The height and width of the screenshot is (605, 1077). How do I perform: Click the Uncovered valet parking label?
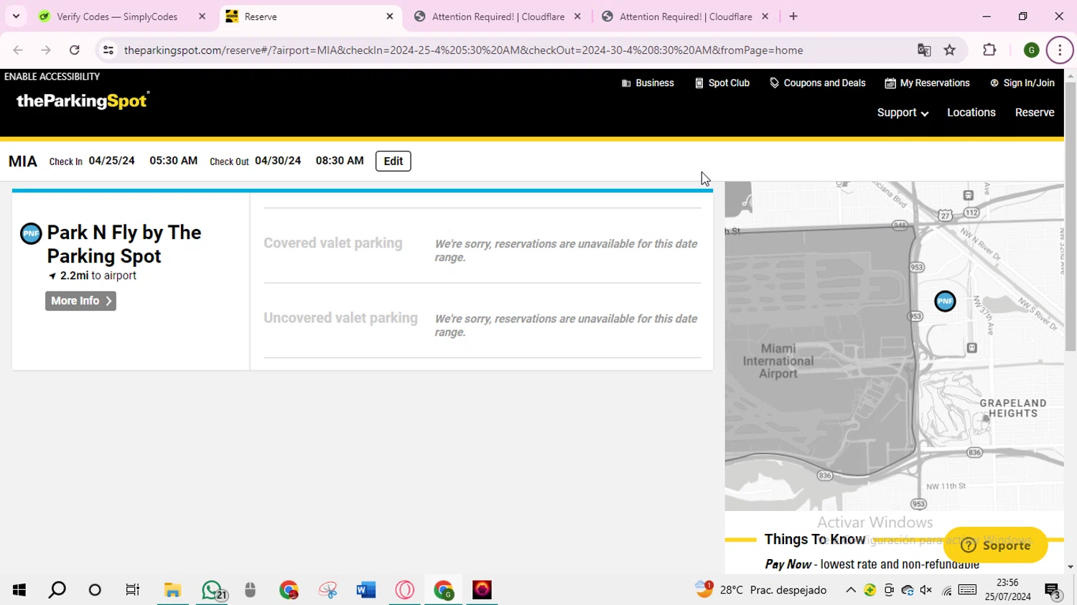(x=340, y=318)
